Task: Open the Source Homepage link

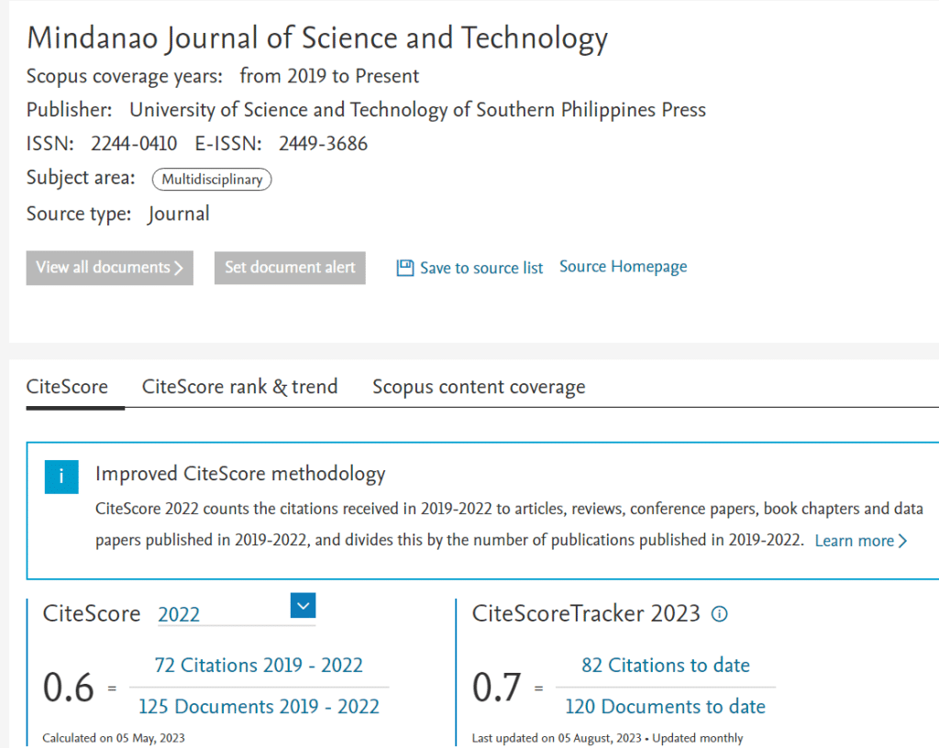Action: 623,266
